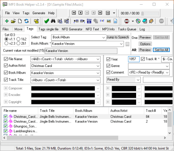Select the v2.3 ID3 radio button
This screenshot has width=174, height=151.
click(x=6, y=44)
